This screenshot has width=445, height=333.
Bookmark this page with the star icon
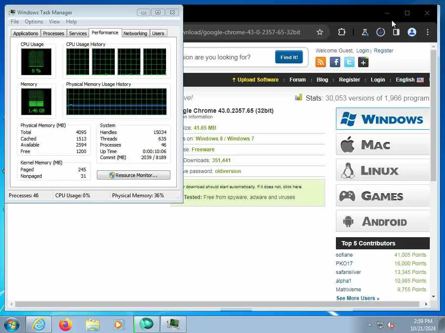click(x=320, y=32)
